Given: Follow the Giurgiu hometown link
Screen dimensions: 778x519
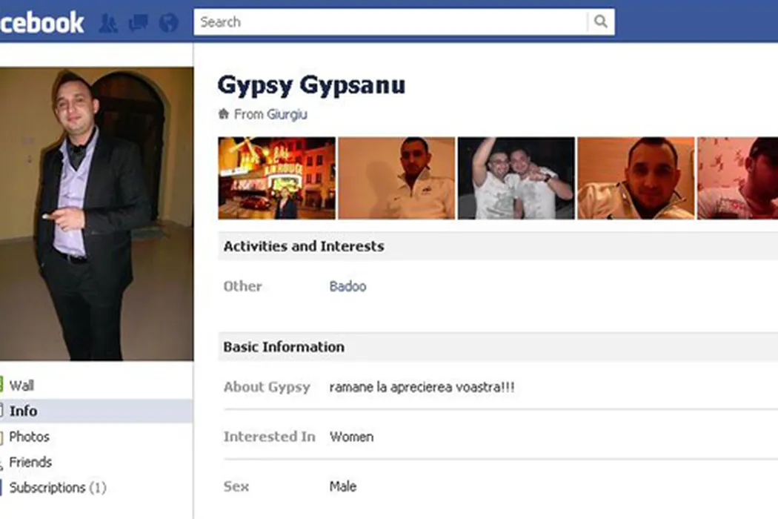Looking at the screenshot, I should click(x=287, y=115).
